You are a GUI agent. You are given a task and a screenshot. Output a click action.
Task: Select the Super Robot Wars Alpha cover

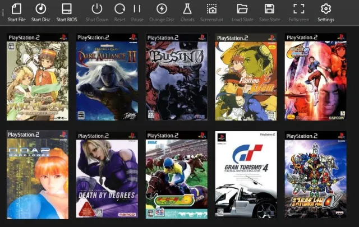[x=315, y=175]
